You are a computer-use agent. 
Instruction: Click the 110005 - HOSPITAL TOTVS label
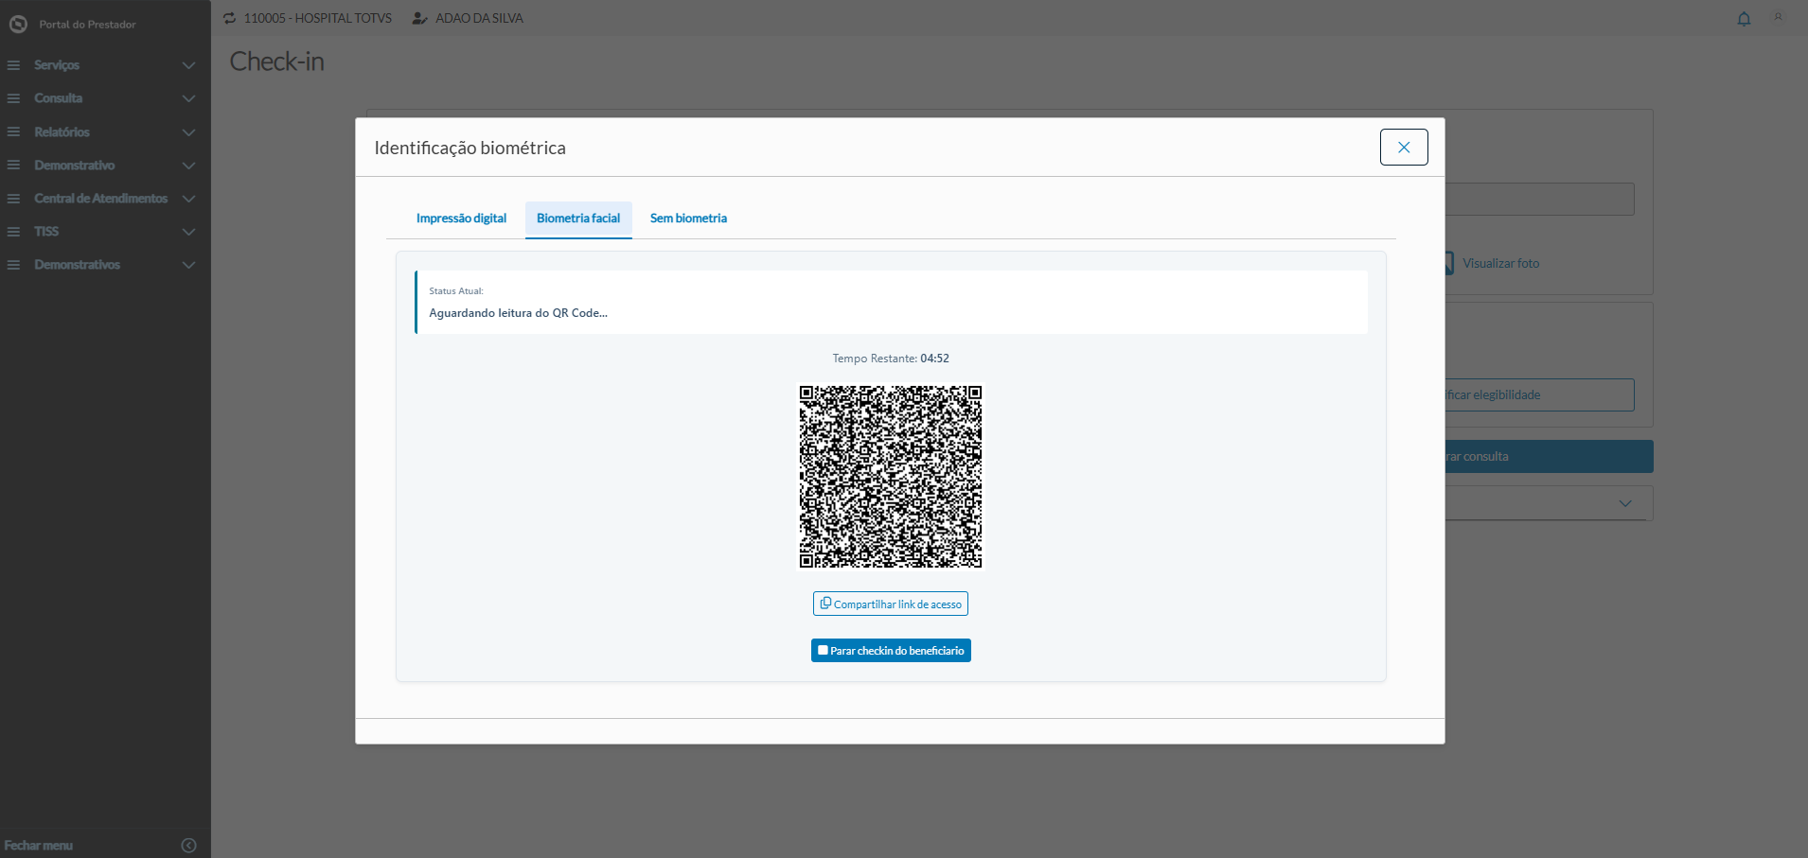click(x=317, y=18)
